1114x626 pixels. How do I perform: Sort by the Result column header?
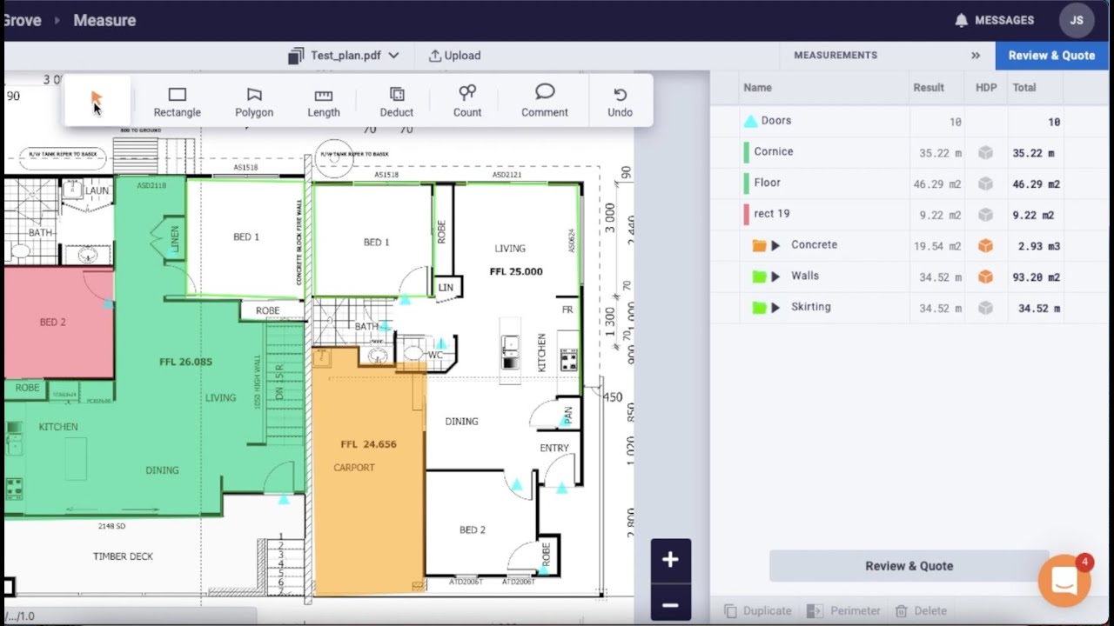(929, 88)
